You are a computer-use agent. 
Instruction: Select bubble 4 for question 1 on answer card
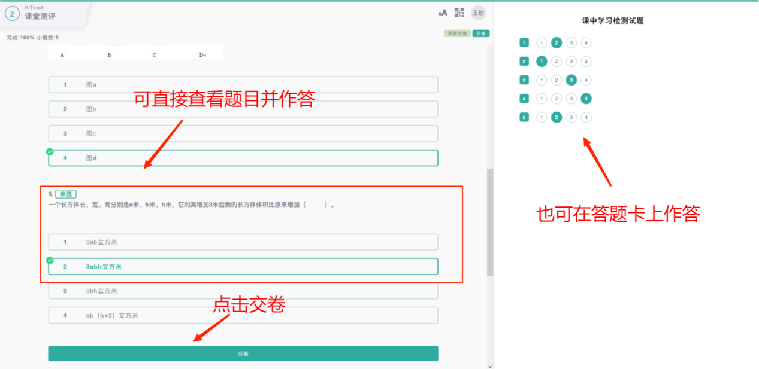pos(586,42)
